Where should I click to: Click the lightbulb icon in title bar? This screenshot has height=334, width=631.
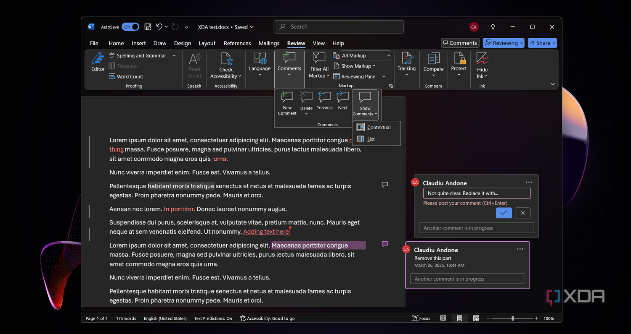click(x=493, y=27)
